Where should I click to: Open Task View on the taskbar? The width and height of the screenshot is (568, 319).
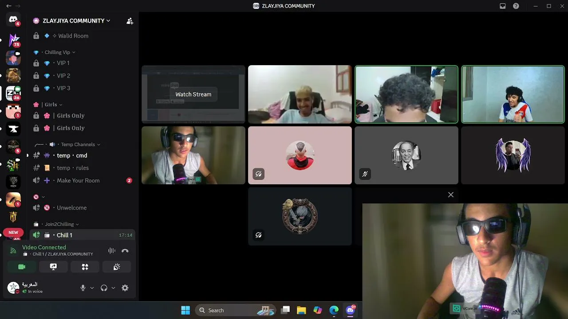coord(285,310)
